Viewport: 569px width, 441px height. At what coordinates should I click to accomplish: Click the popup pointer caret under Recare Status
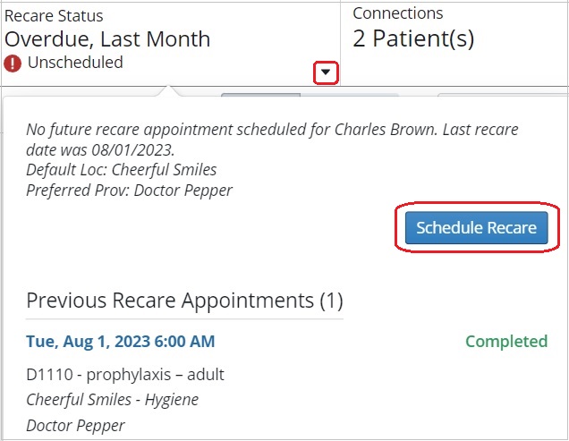tap(167, 90)
